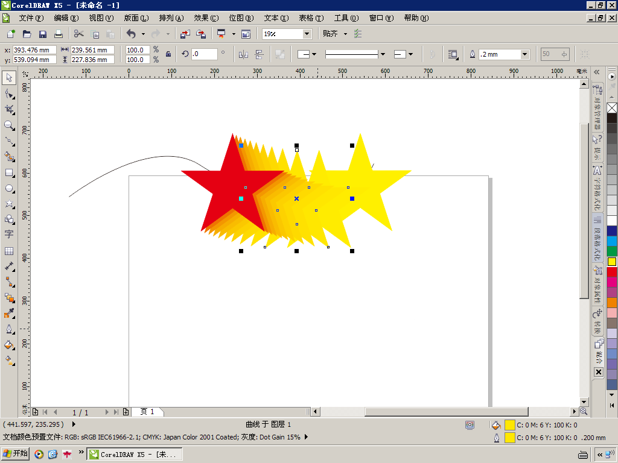This screenshot has height=463, width=618.
Task: Click the Import icon
Action: point(185,34)
